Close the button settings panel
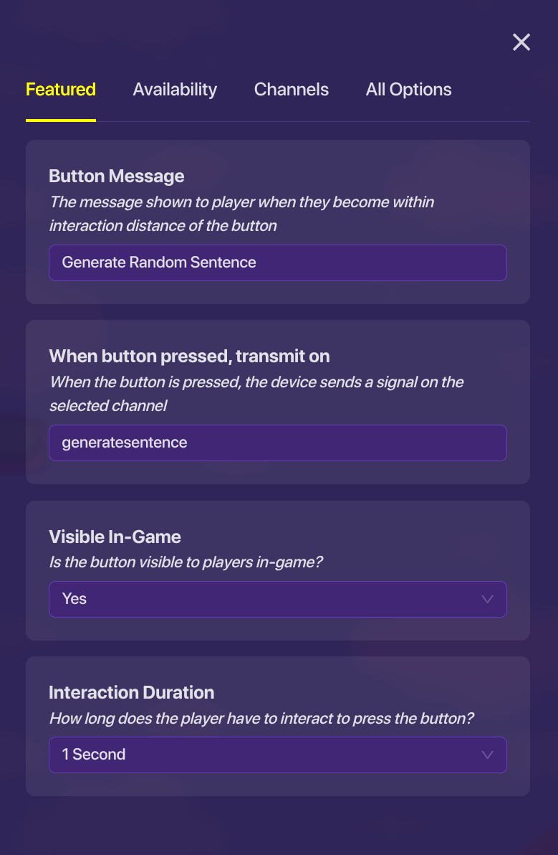Viewport: 558px width, 855px height. click(521, 42)
